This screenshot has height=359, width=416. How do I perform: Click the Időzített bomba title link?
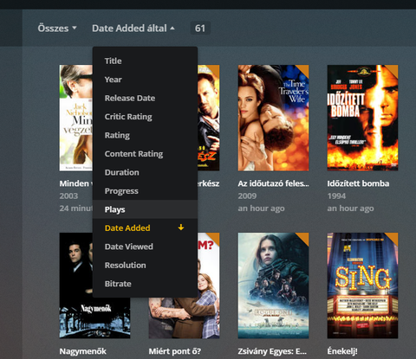point(358,183)
